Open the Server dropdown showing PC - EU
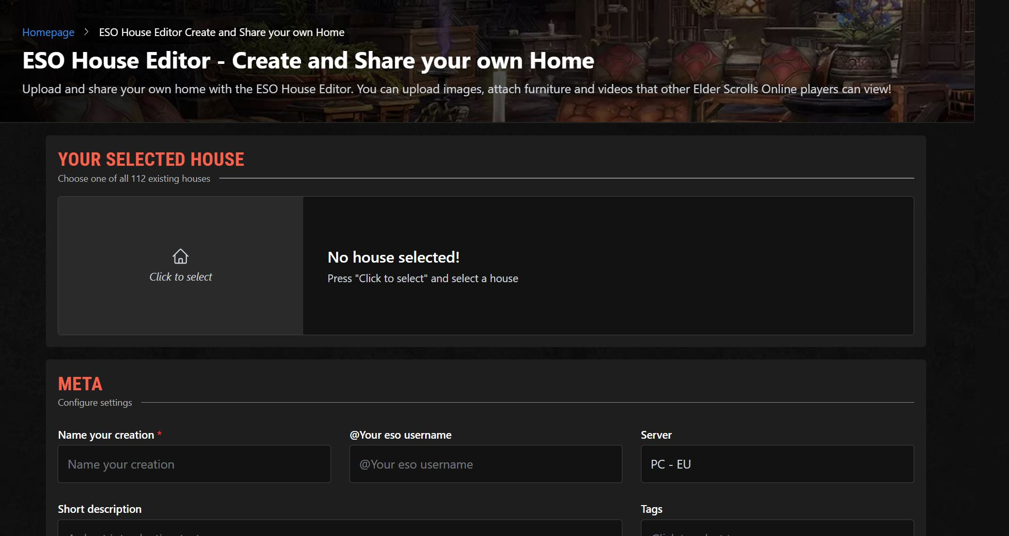Image resolution: width=1009 pixels, height=536 pixels. (x=777, y=464)
